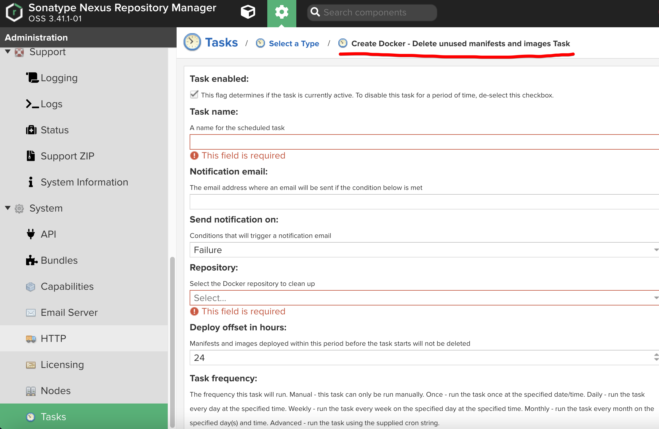The width and height of the screenshot is (659, 429).
Task: Click the Capabilities box icon
Action: tap(31, 286)
